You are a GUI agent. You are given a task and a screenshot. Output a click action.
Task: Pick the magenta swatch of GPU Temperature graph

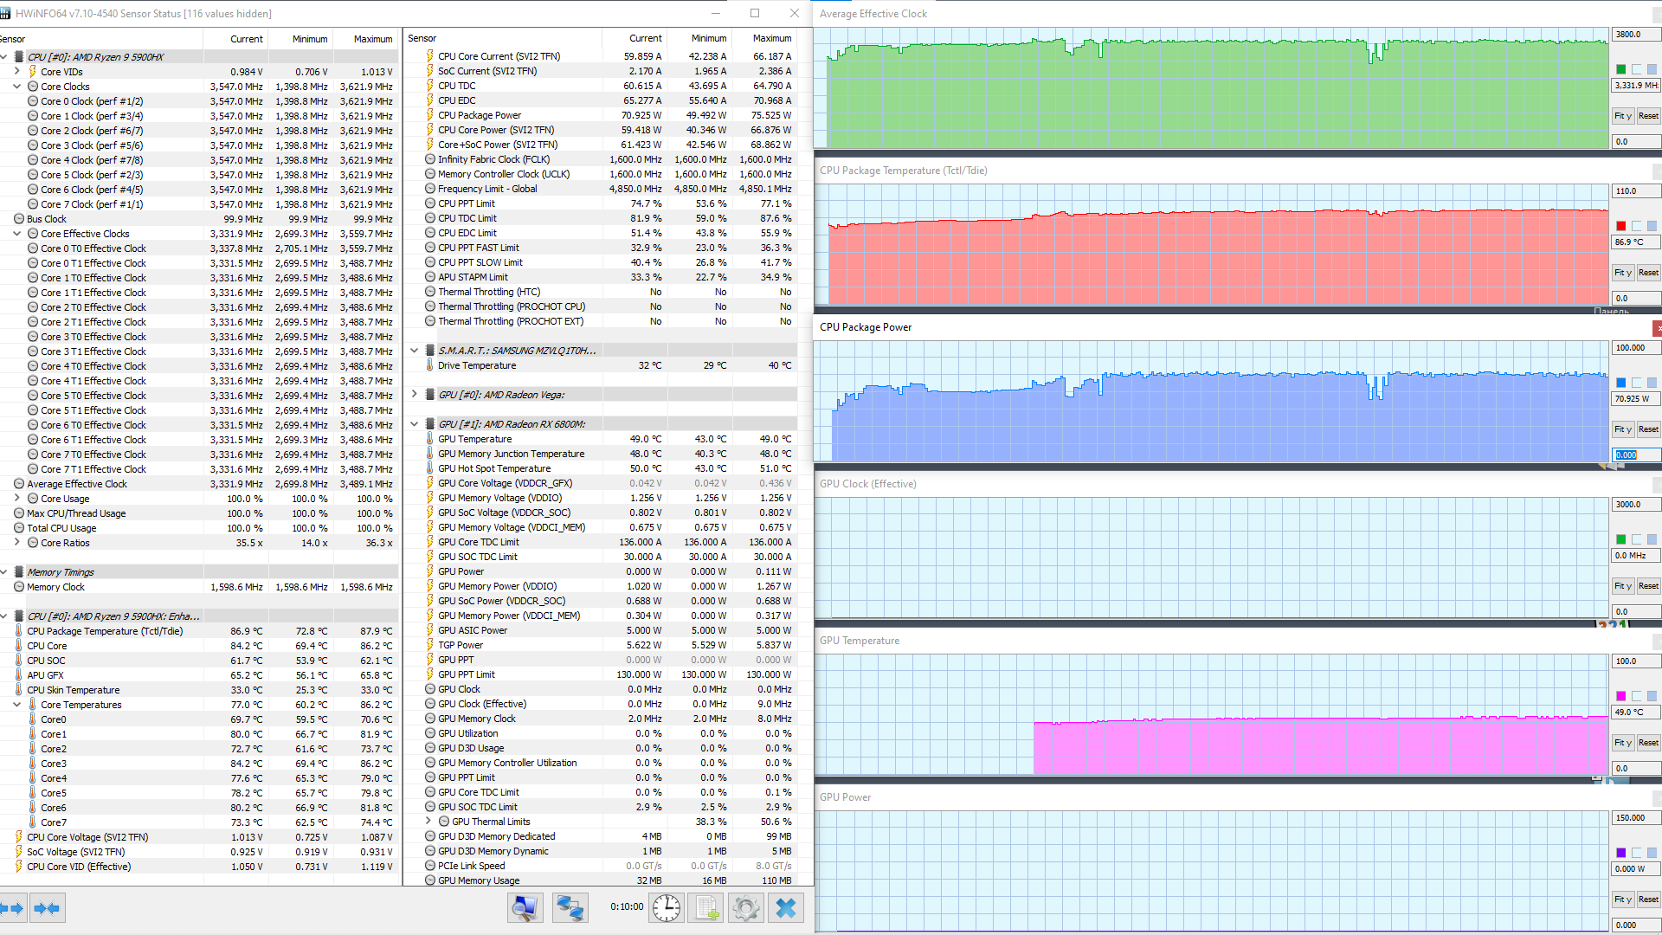click(x=1621, y=696)
